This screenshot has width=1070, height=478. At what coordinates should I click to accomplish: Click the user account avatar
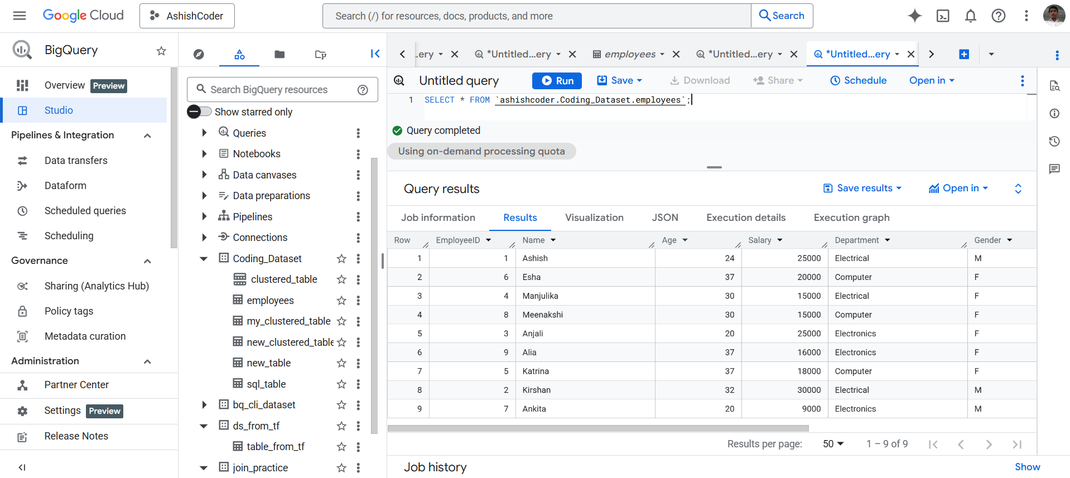pyautogui.click(x=1054, y=16)
